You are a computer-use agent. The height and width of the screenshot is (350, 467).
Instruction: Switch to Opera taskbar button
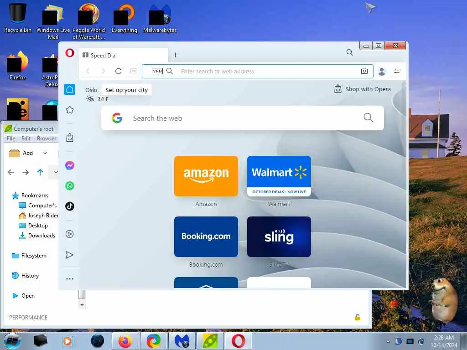pyautogui.click(x=239, y=341)
